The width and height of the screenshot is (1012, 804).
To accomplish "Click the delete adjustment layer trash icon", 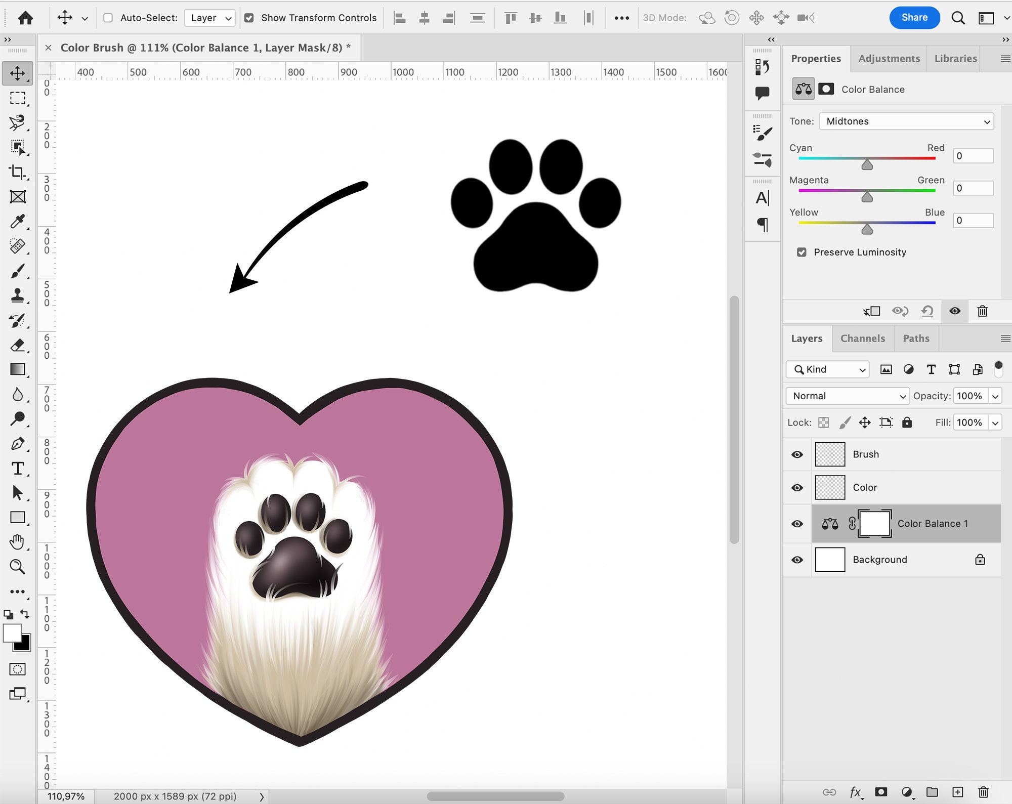I will coord(982,311).
